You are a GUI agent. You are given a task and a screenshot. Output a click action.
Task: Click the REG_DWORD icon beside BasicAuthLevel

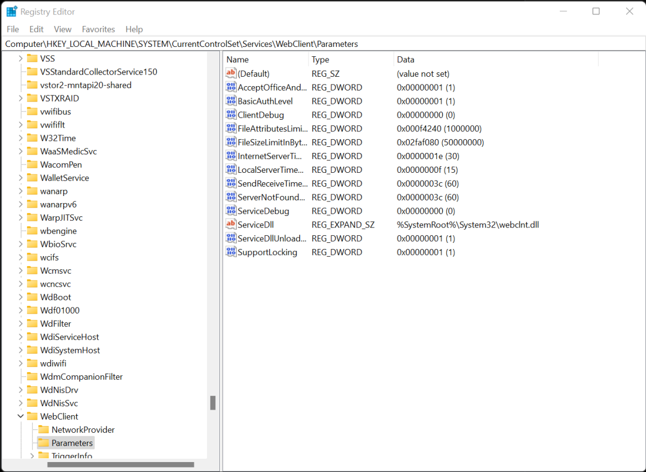[x=231, y=101]
